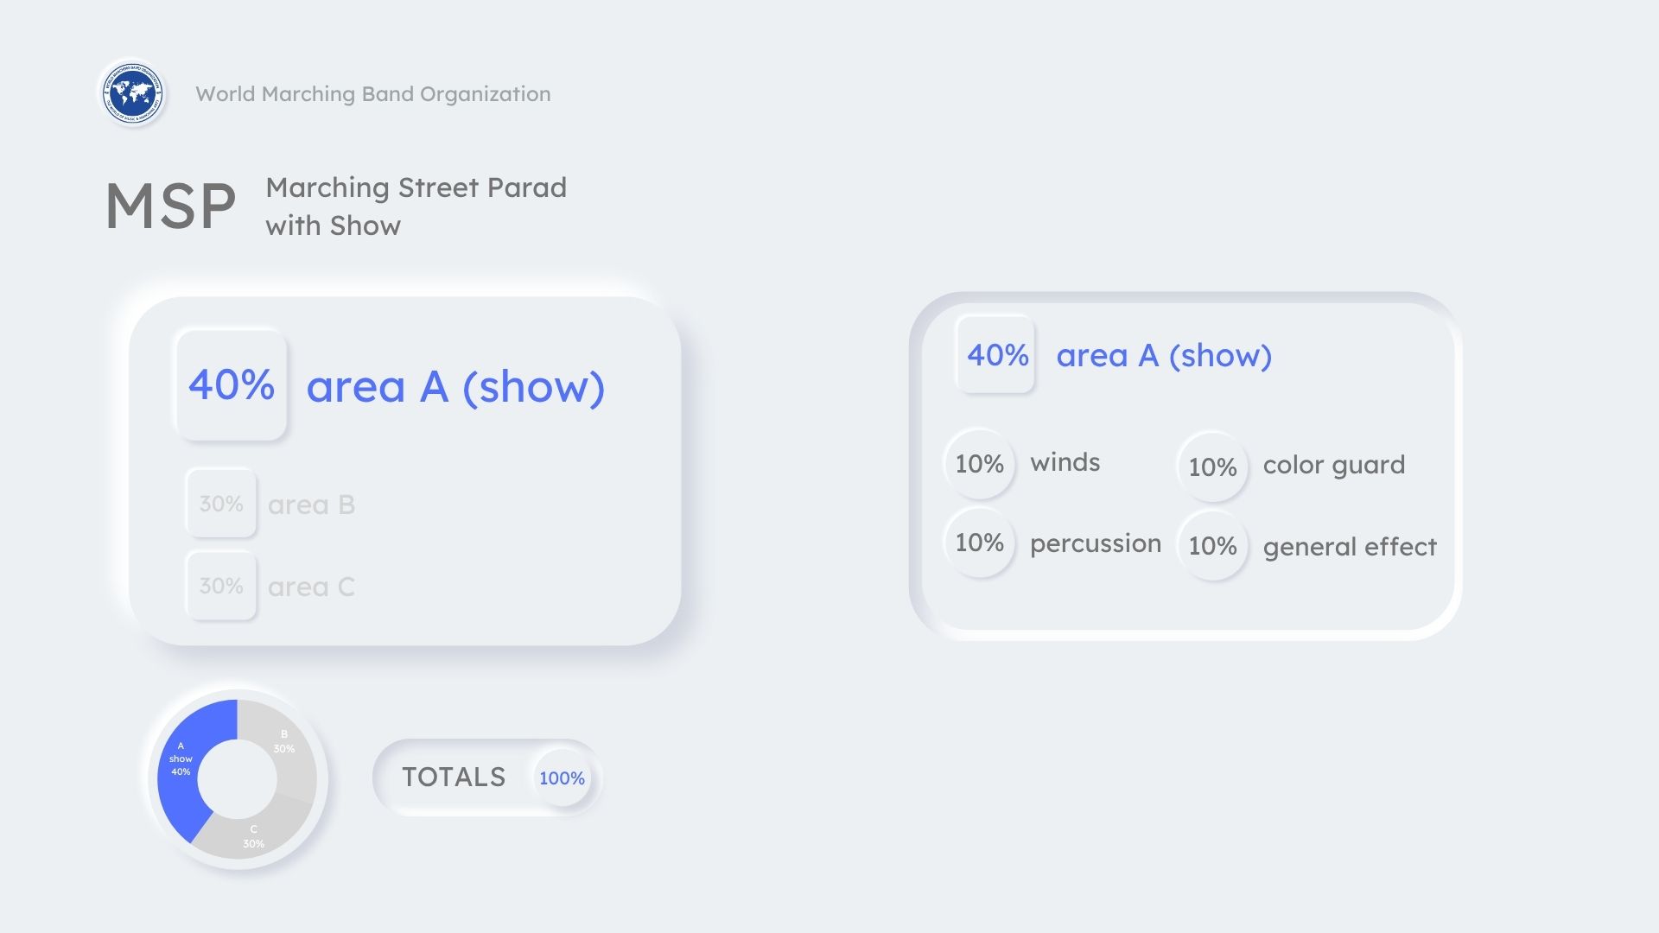This screenshot has height=933, width=1659.
Task: Click the large area A (show) heading
Action: tap(455, 387)
